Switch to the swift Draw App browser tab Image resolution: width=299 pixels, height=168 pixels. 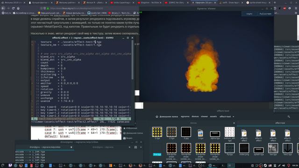(231, 3)
